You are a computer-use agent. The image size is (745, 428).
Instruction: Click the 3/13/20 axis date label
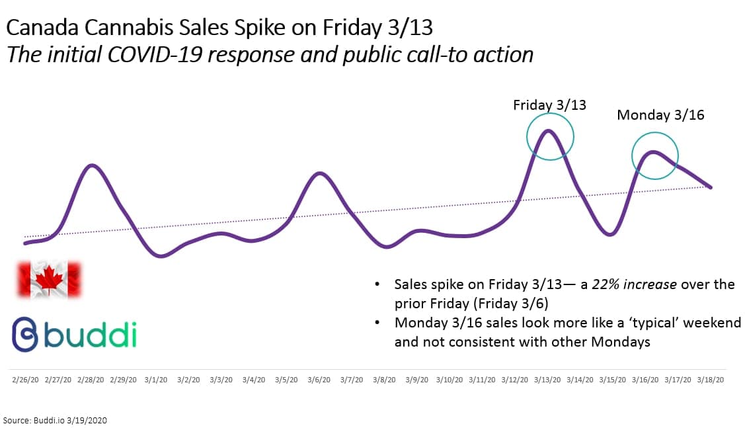coord(547,380)
